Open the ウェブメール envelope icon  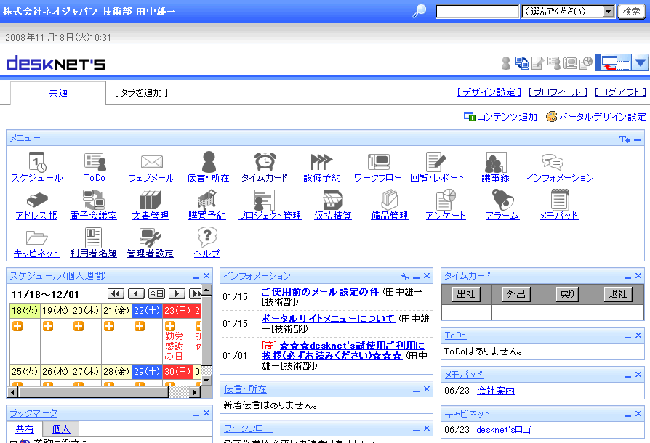coord(152,162)
